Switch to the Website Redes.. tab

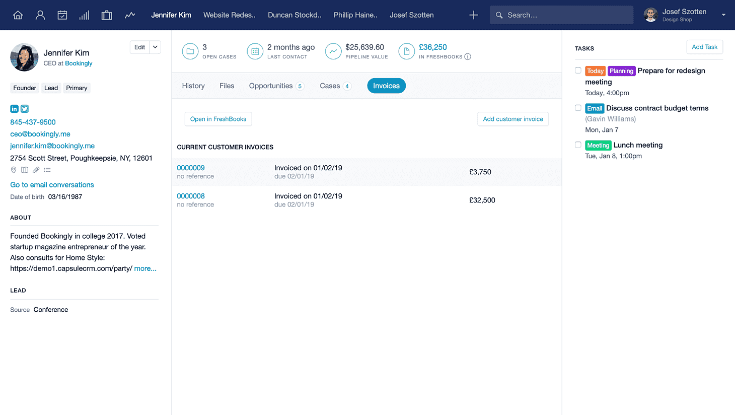click(230, 15)
